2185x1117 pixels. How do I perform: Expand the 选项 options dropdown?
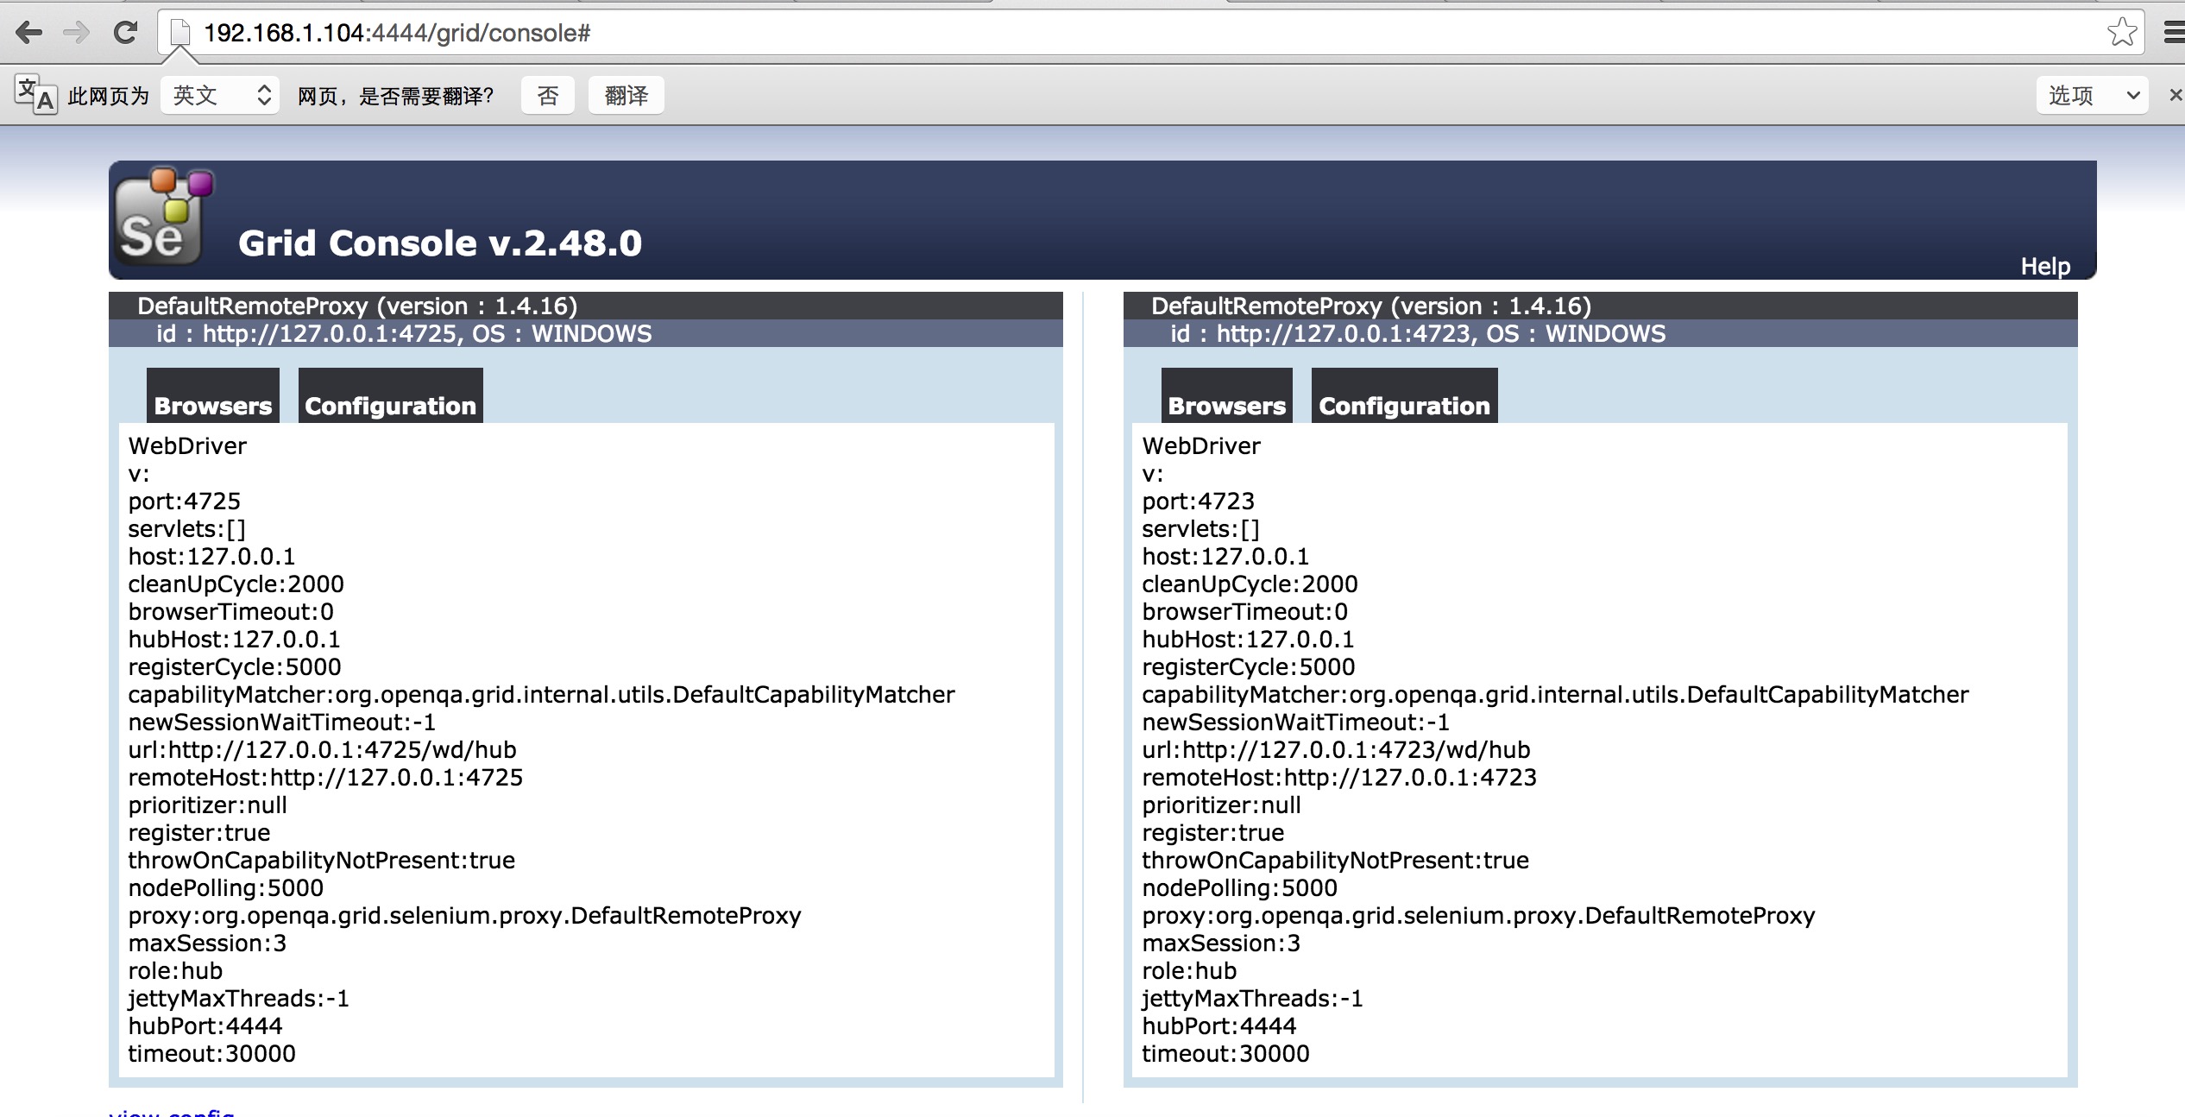click(2093, 95)
